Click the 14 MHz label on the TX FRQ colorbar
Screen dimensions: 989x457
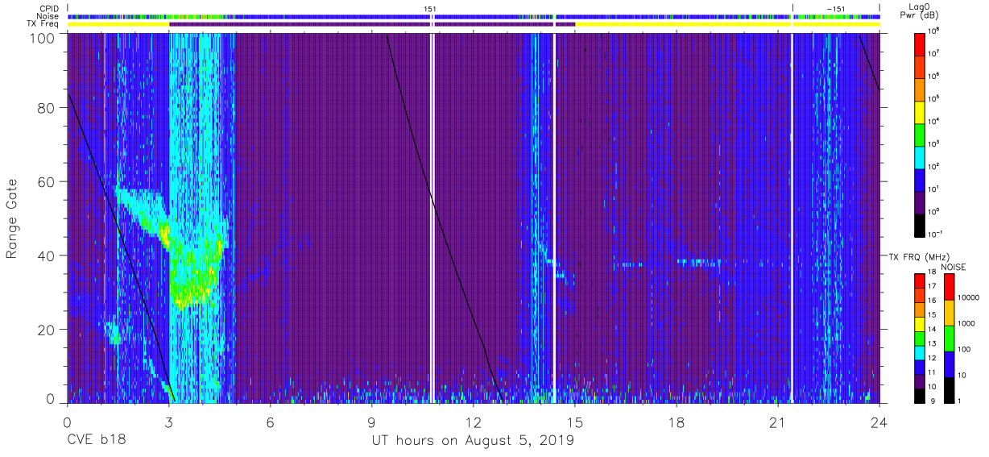pos(932,330)
